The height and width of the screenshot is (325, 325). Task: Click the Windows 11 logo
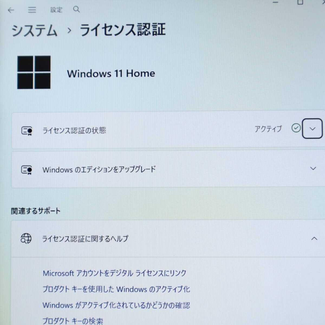pyautogui.click(x=34, y=72)
